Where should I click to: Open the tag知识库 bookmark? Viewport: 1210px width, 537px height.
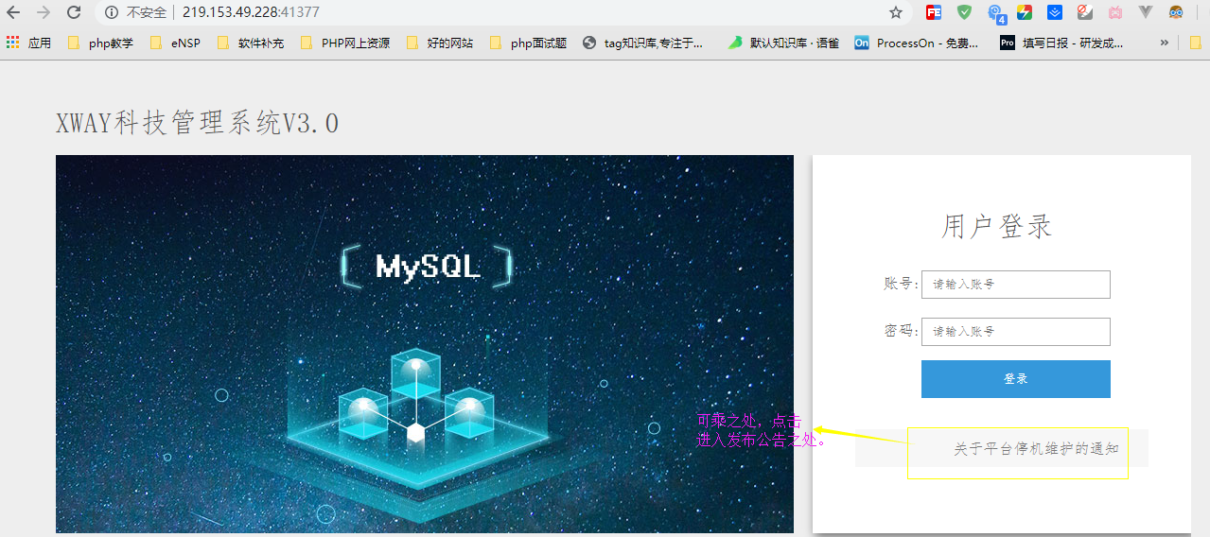coord(643,43)
